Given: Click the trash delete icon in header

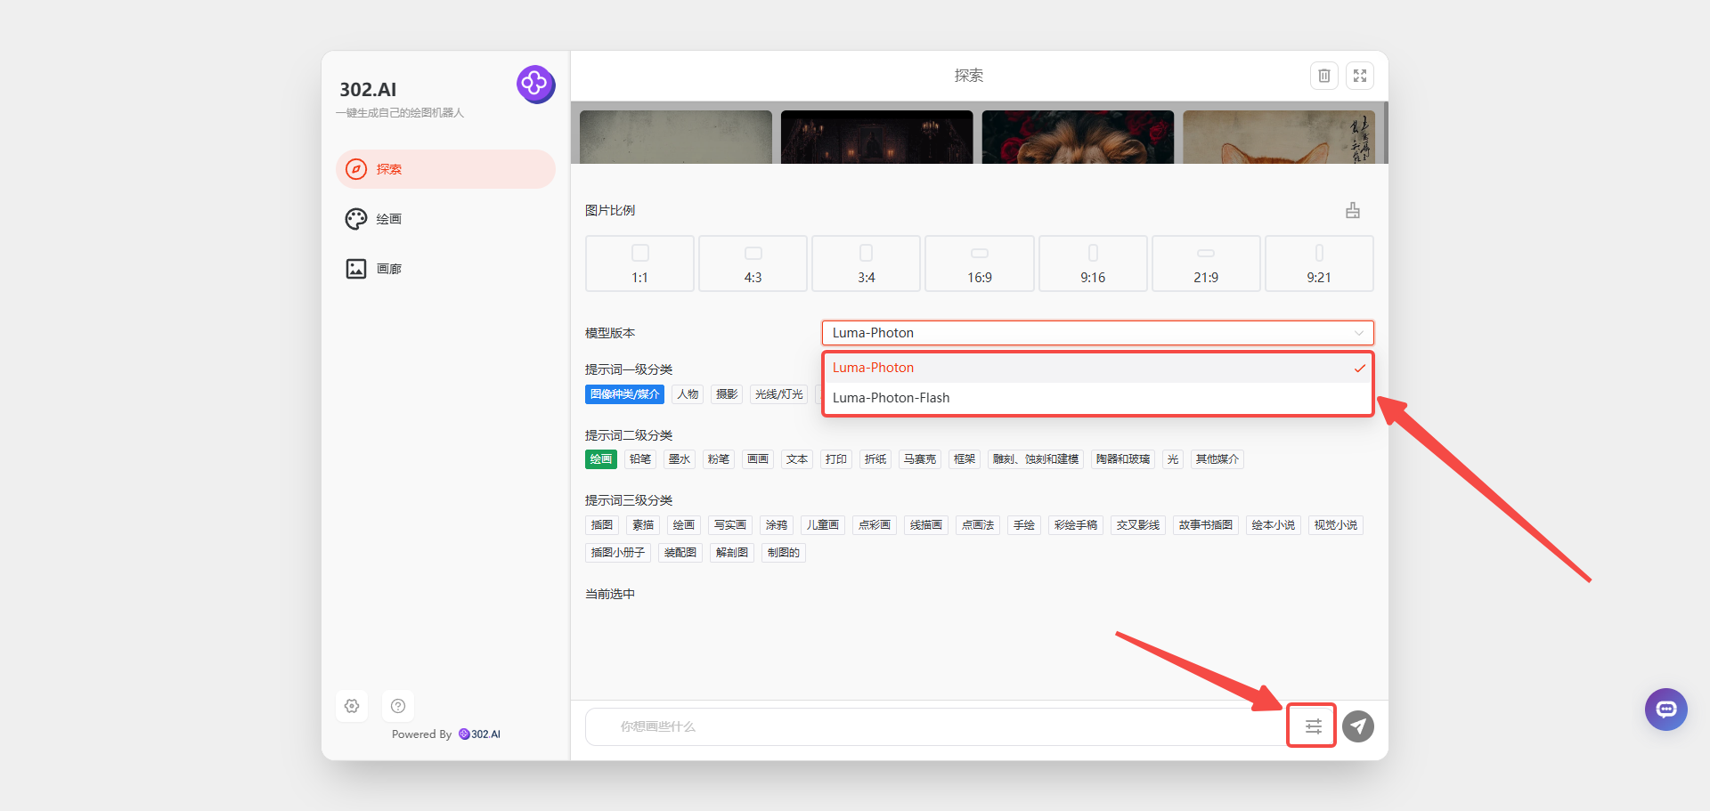Looking at the screenshot, I should tap(1324, 76).
